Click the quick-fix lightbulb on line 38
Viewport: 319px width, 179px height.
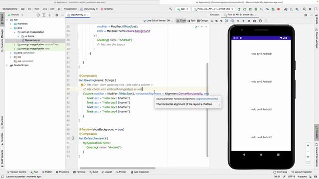(x=82, y=85)
